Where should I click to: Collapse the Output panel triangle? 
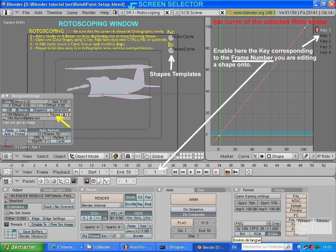5,190
